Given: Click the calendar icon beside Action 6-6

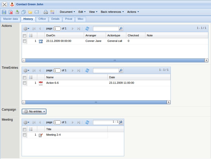Looking at the screenshot, I should 40,83.
